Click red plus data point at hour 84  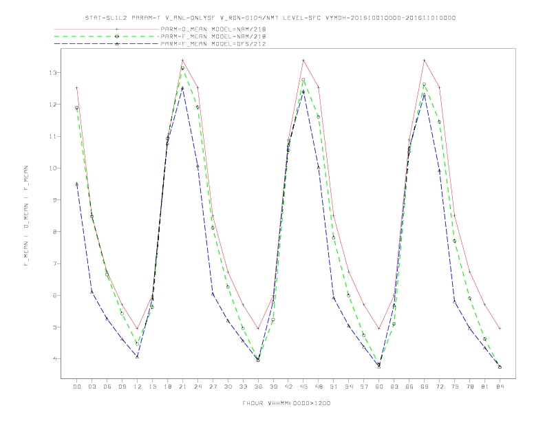[x=500, y=328]
